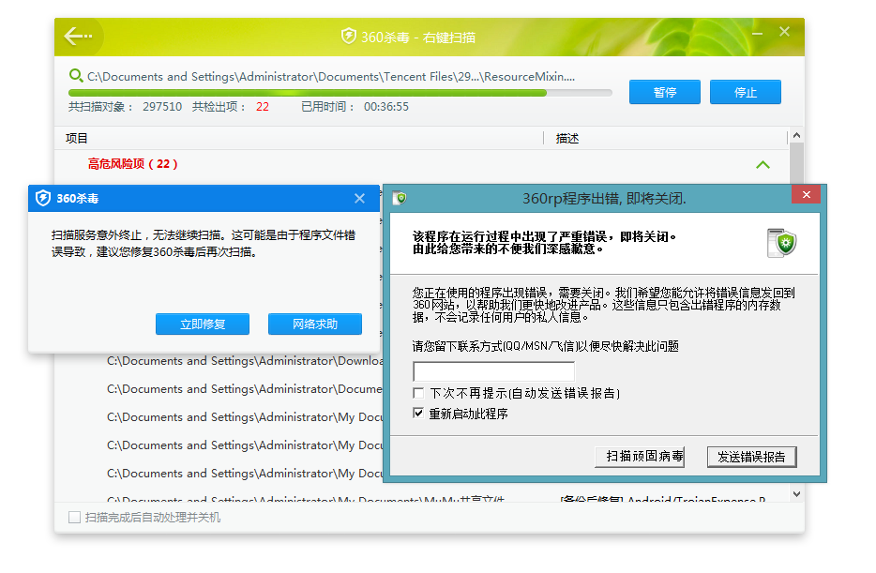
Task: Enable 扫描完成后自动处理并关机 checkbox
Action: point(74,517)
